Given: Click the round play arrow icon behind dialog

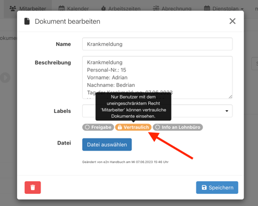Looking at the screenshot, I should pyautogui.click(x=5, y=78).
